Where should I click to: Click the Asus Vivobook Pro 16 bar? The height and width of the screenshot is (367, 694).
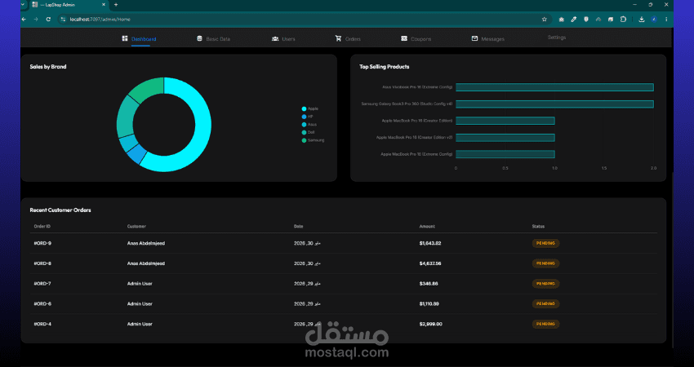point(554,87)
